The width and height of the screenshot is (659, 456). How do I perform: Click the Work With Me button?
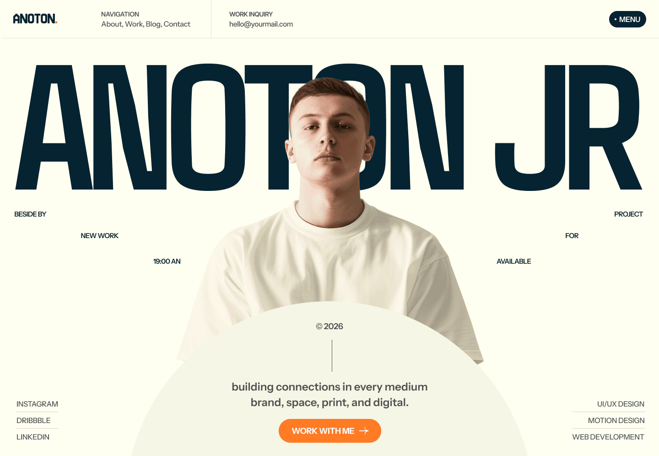click(330, 431)
